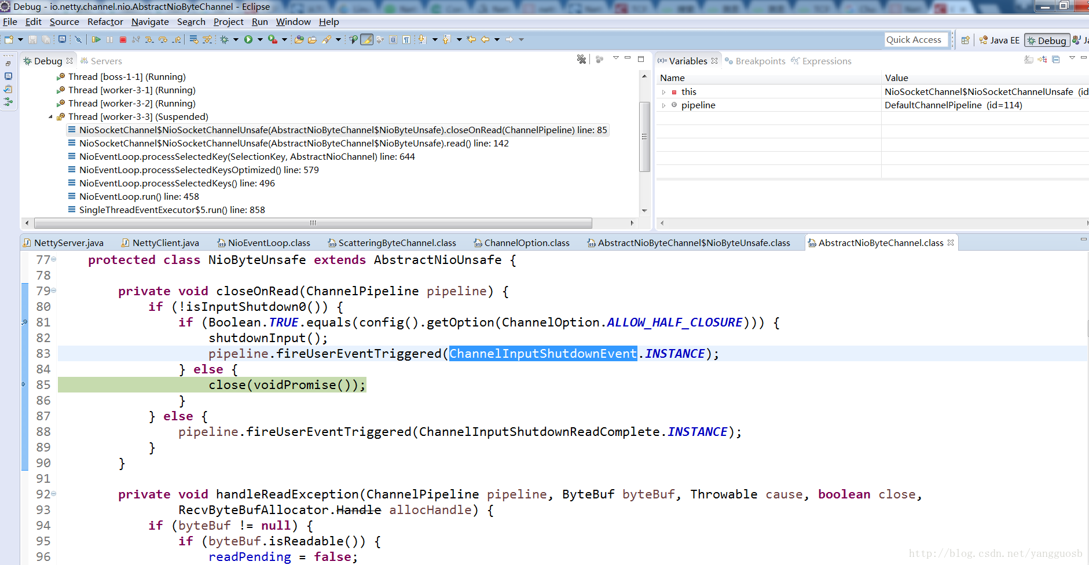Click the Step Return icon
The width and height of the screenshot is (1089, 565).
(177, 39)
